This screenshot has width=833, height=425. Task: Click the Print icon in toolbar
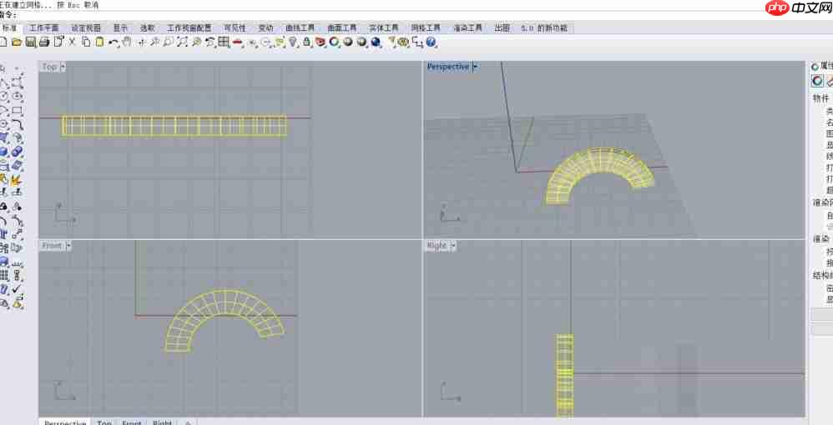click(44, 42)
